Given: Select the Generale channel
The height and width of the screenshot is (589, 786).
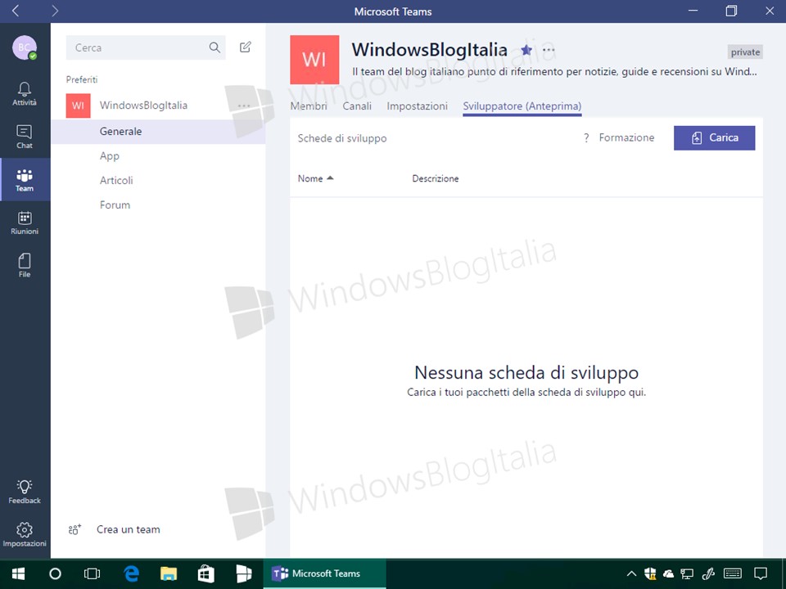Looking at the screenshot, I should 158,131.
